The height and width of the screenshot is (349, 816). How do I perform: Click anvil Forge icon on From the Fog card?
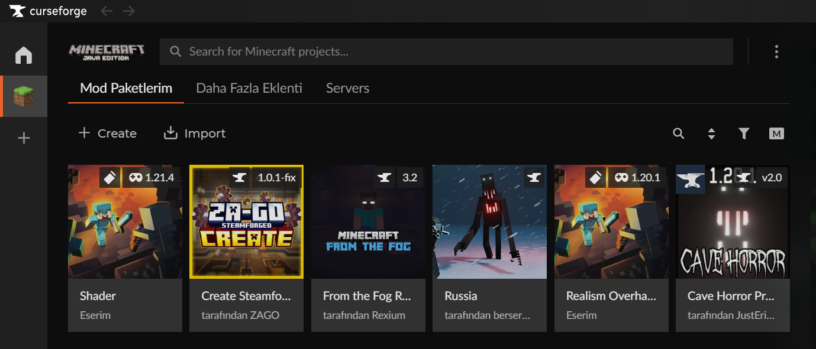click(385, 177)
